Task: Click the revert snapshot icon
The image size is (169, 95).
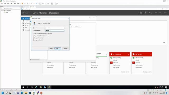Action: (x=34, y=3)
